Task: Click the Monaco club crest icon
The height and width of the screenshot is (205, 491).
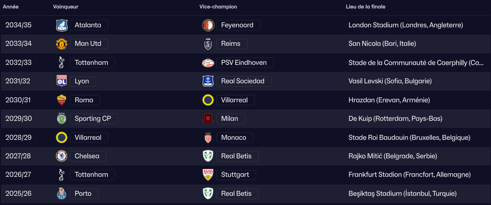Action: point(208,138)
